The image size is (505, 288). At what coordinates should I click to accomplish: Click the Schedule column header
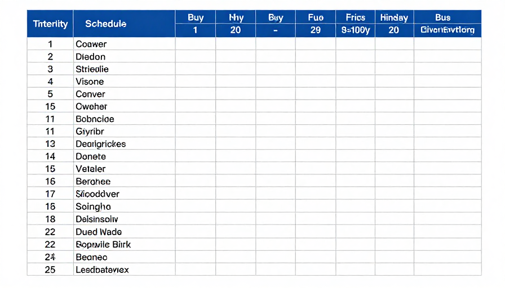click(x=125, y=24)
